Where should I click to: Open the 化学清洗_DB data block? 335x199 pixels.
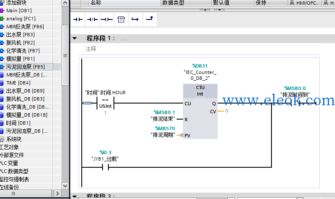coord(28,107)
